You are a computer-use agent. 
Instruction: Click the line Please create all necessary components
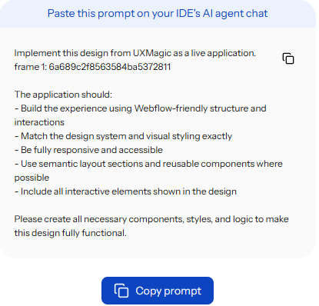tap(151, 219)
